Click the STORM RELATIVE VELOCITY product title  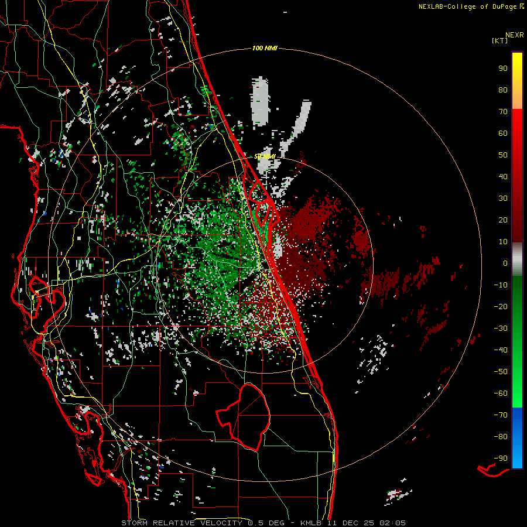pyautogui.click(x=182, y=523)
